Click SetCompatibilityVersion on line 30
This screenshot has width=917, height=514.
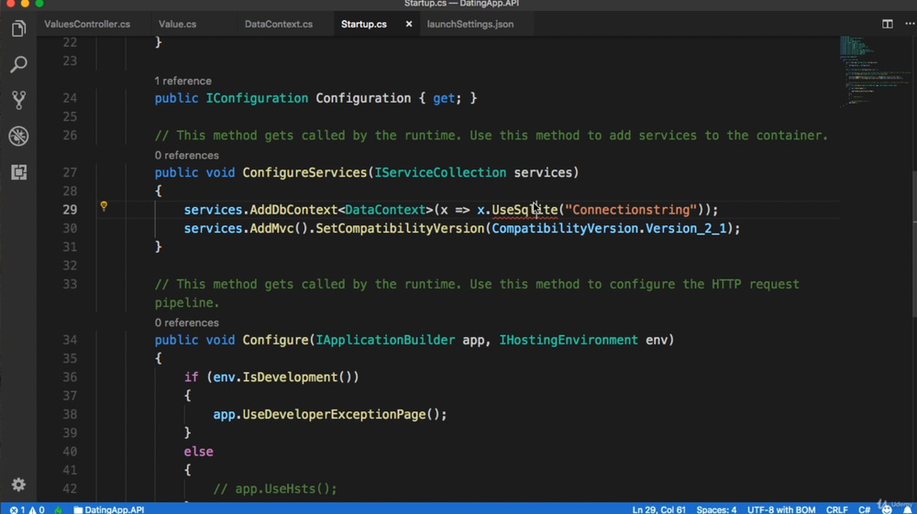(x=400, y=228)
